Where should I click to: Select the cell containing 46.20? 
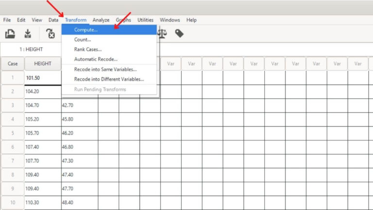click(x=80, y=133)
